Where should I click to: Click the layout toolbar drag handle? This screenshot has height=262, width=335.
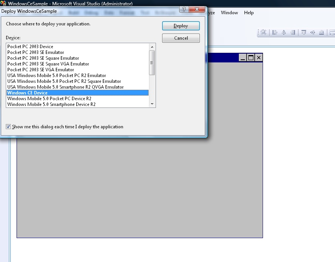point(258,32)
